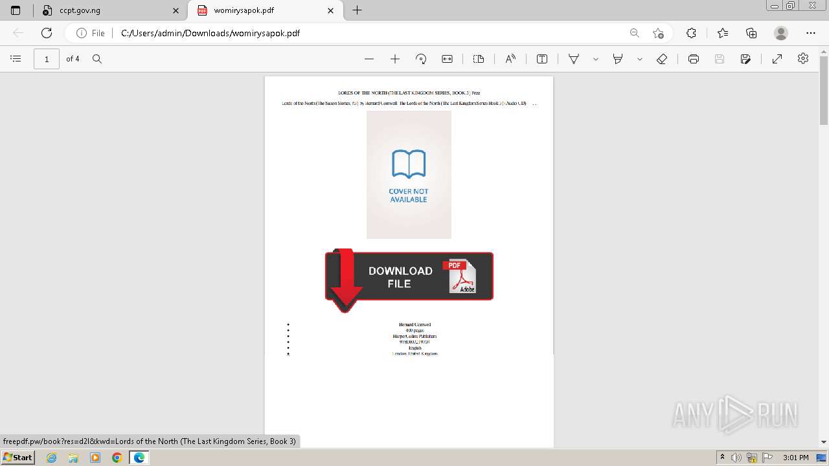Print the PDF document
Image resolution: width=829 pixels, height=466 pixels.
click(694, 59)
